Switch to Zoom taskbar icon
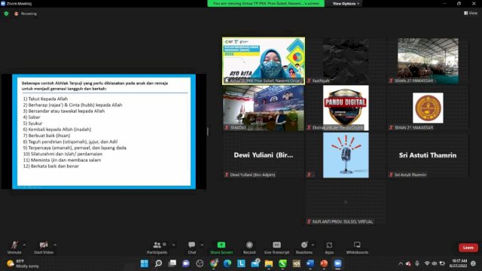 pos(338,263)
